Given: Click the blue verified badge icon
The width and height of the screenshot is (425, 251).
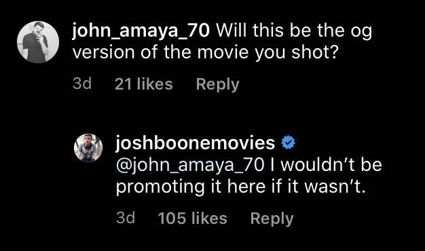Looking at the screenshot, I should (x=289, y=142).
